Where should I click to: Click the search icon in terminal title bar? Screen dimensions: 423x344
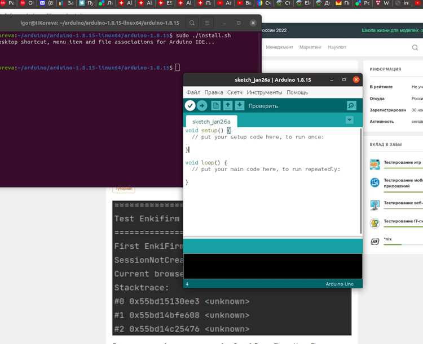192,23
